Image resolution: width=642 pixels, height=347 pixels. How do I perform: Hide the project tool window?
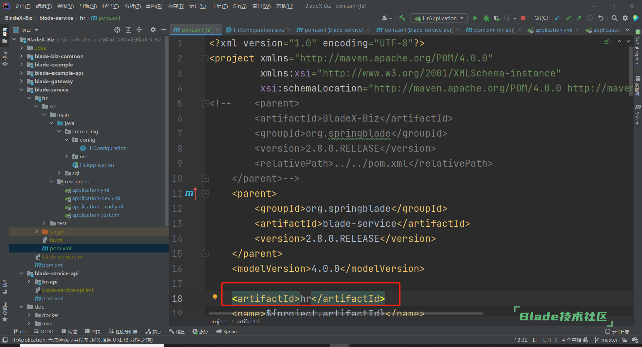coord(164,30)
